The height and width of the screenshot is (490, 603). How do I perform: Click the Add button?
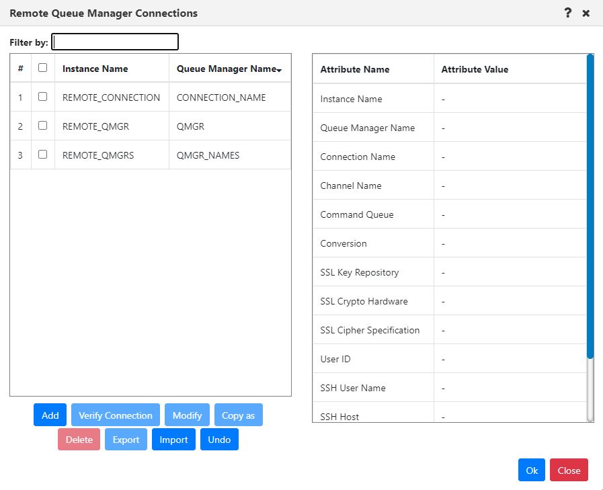(50, 415)
